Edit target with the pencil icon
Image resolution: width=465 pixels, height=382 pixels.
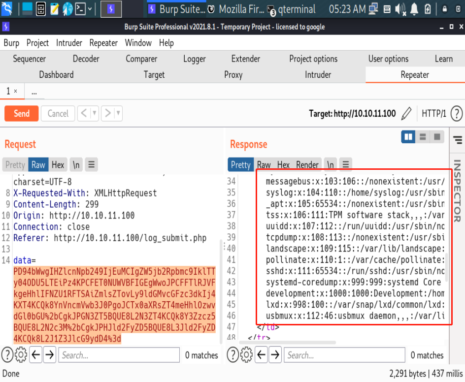coord(406,114)
